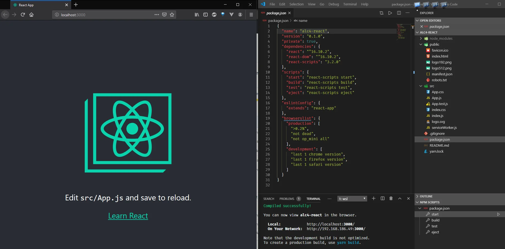Open the Firefox home page
The height and width of the screenshot is (249, 505).
click(31, 15)
